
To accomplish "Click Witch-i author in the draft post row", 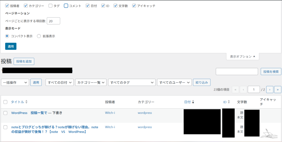I will coord(110,113).
